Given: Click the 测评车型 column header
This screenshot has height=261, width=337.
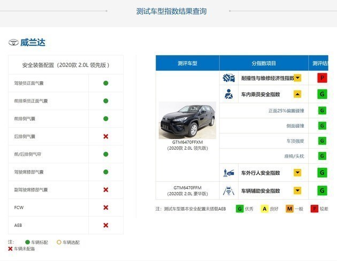Looking at the screenshot, I should point(187,63).
